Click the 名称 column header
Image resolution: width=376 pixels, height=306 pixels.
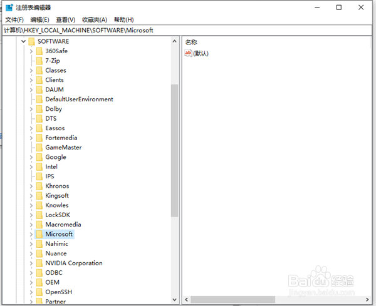click(x=191, y=43)
